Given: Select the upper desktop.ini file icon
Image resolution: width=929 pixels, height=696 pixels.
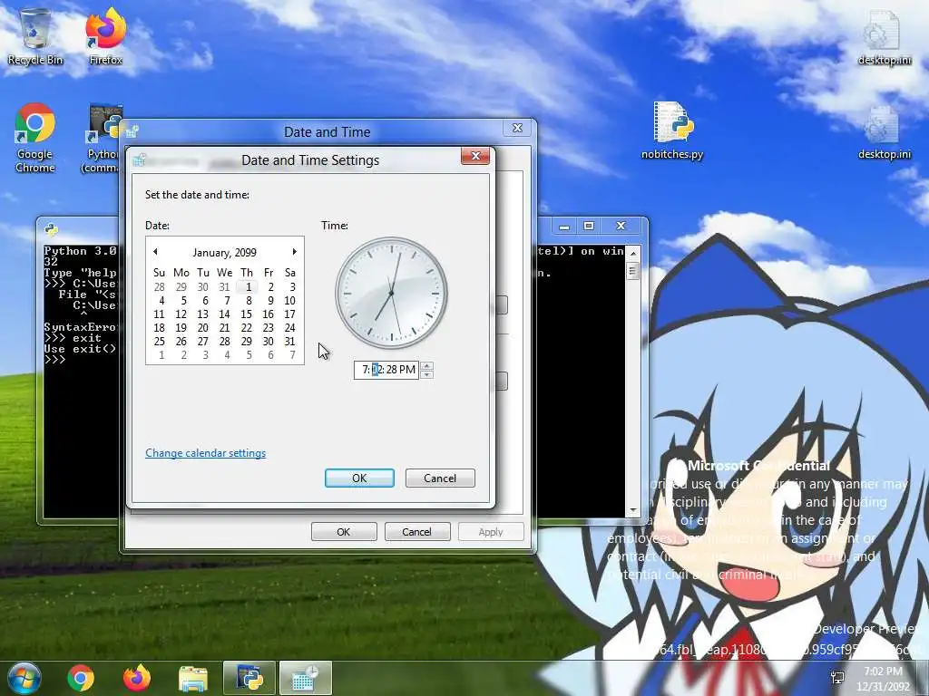Looking at the screenshot, I should (884, 36).
